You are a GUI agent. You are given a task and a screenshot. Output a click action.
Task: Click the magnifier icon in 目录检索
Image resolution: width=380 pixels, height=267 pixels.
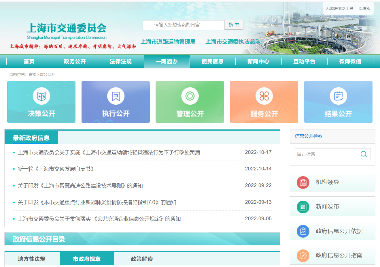(x=364, y=154)
